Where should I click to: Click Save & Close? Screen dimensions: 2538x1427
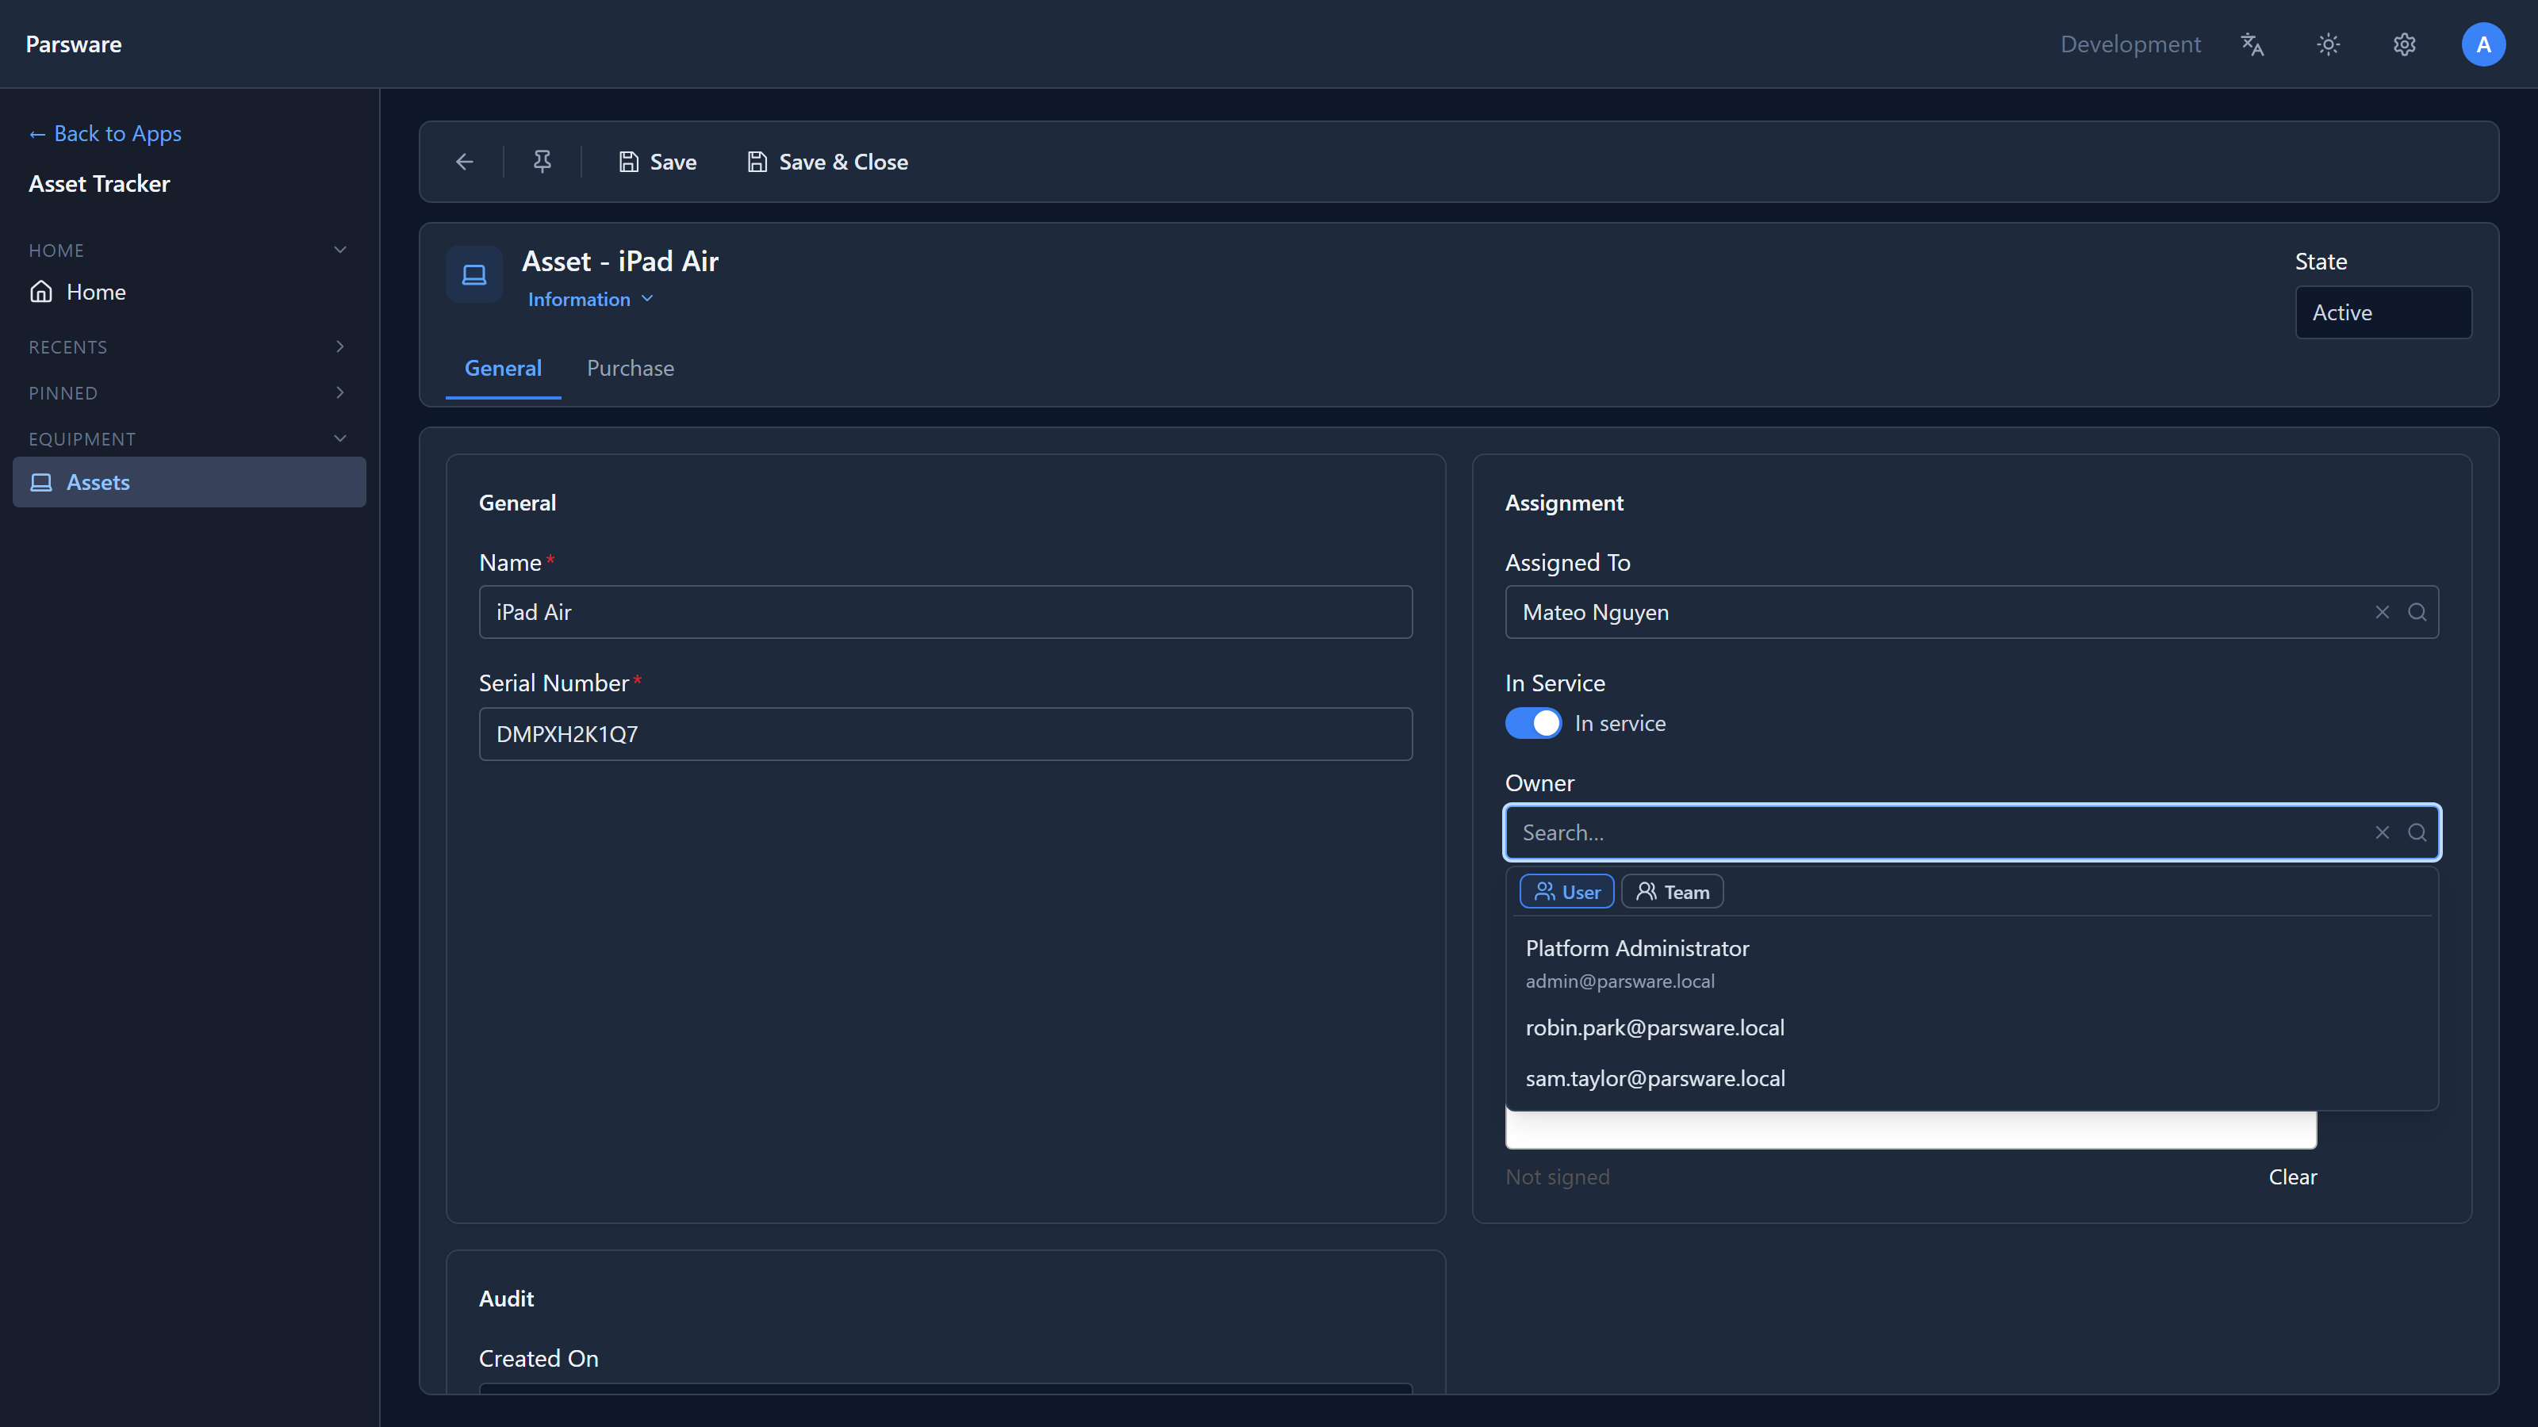click(827, 162)
